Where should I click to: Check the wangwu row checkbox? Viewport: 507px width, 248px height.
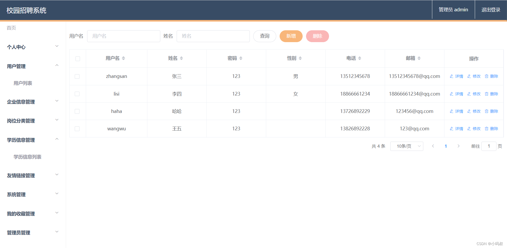pos(77,129)
